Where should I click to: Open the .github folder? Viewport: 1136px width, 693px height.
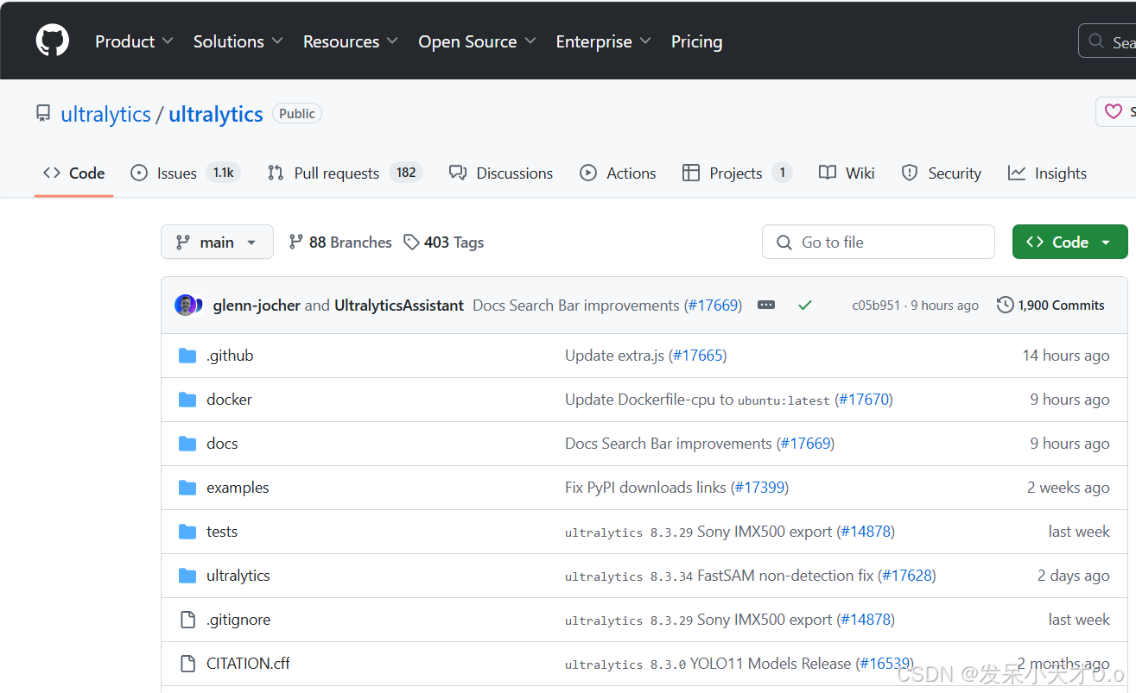230,356
